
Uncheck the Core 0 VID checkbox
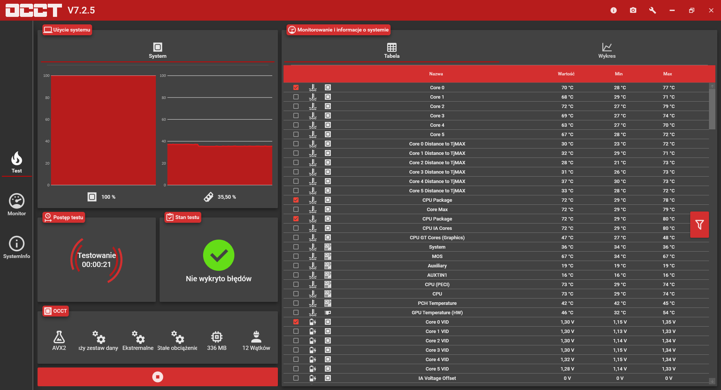coord(296,322)
